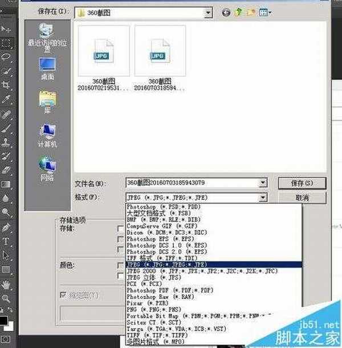
Task: Open 网络 location in sidebar
Action: point(47,169)
